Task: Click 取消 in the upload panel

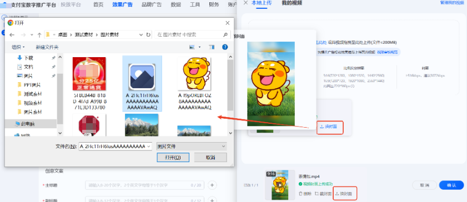Action: click(x=424, y=185)
